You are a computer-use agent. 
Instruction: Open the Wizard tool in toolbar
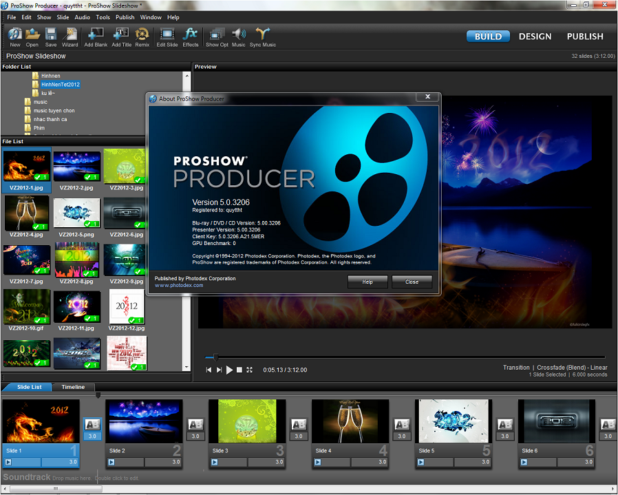70,37
